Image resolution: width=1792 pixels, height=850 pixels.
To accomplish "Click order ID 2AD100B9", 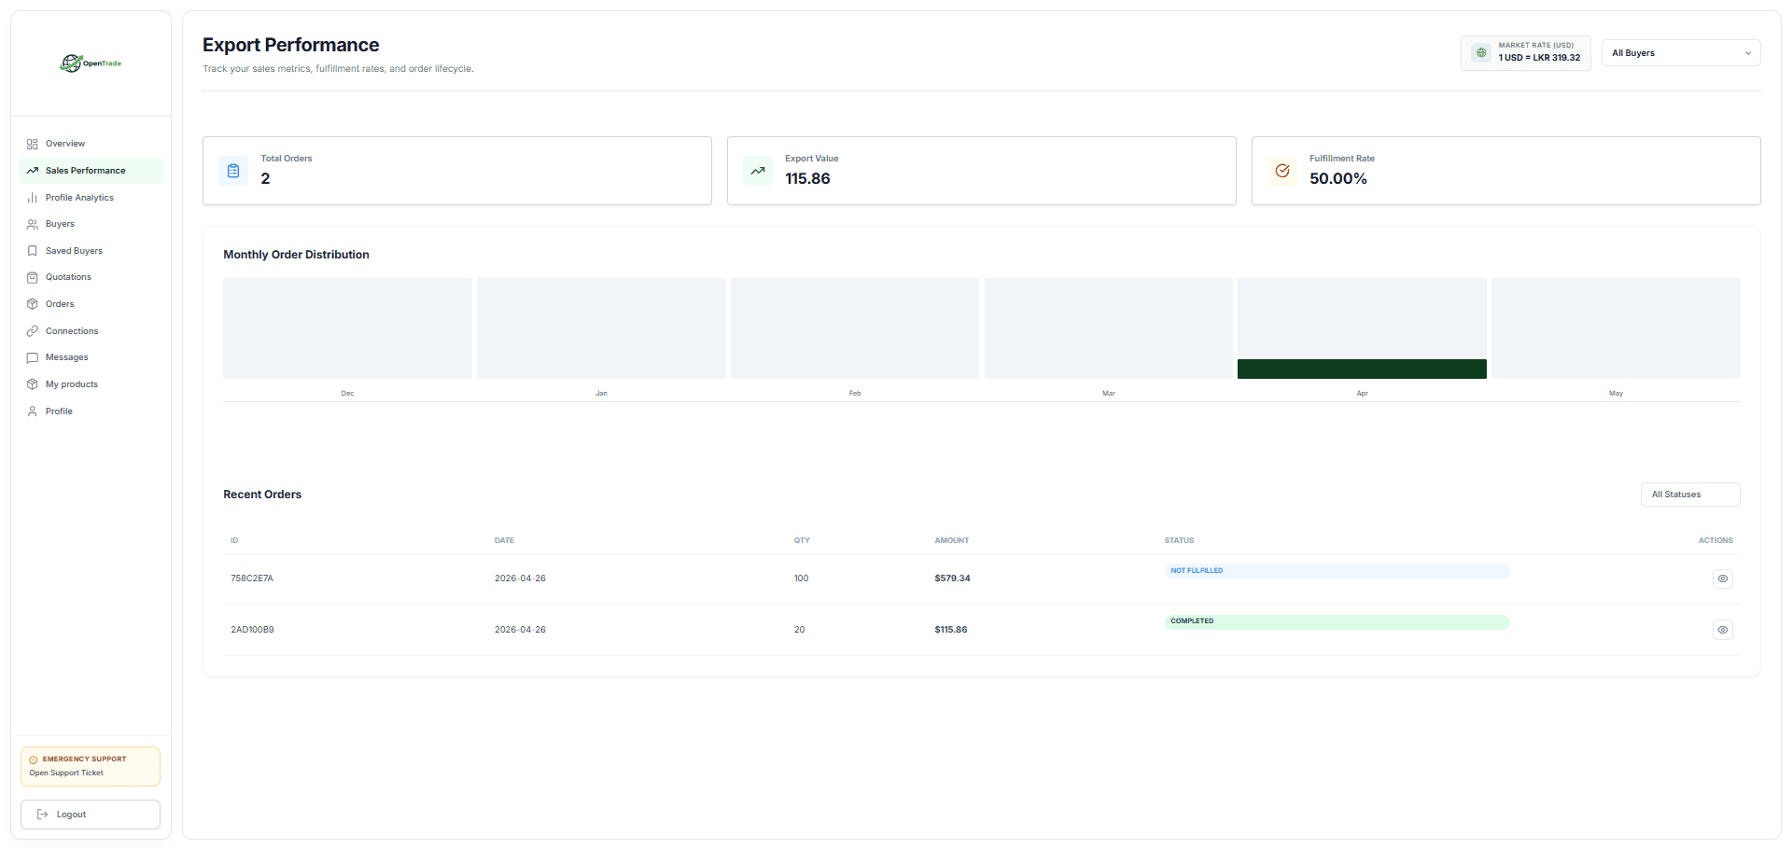I will [252, 630].
